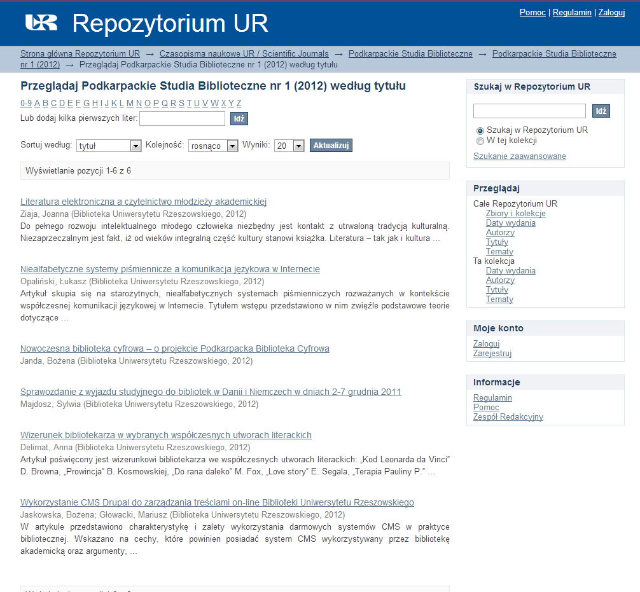Open 'Daty wydania' under Ta kolekcja
Viewport: 640px width, 592px height.
click(x=511, y=271)
